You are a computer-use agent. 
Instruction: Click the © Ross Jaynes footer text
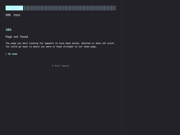(x=61, y=66)
